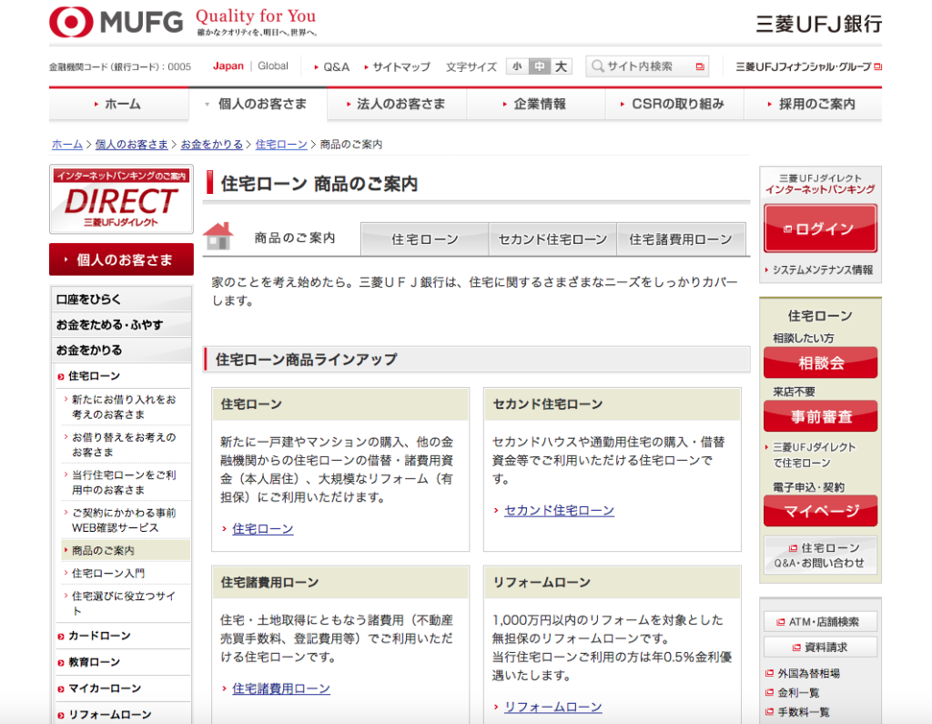932x724 pixels.
Task: Expand the カードローン sidebar section
Action: pos(98,636)
